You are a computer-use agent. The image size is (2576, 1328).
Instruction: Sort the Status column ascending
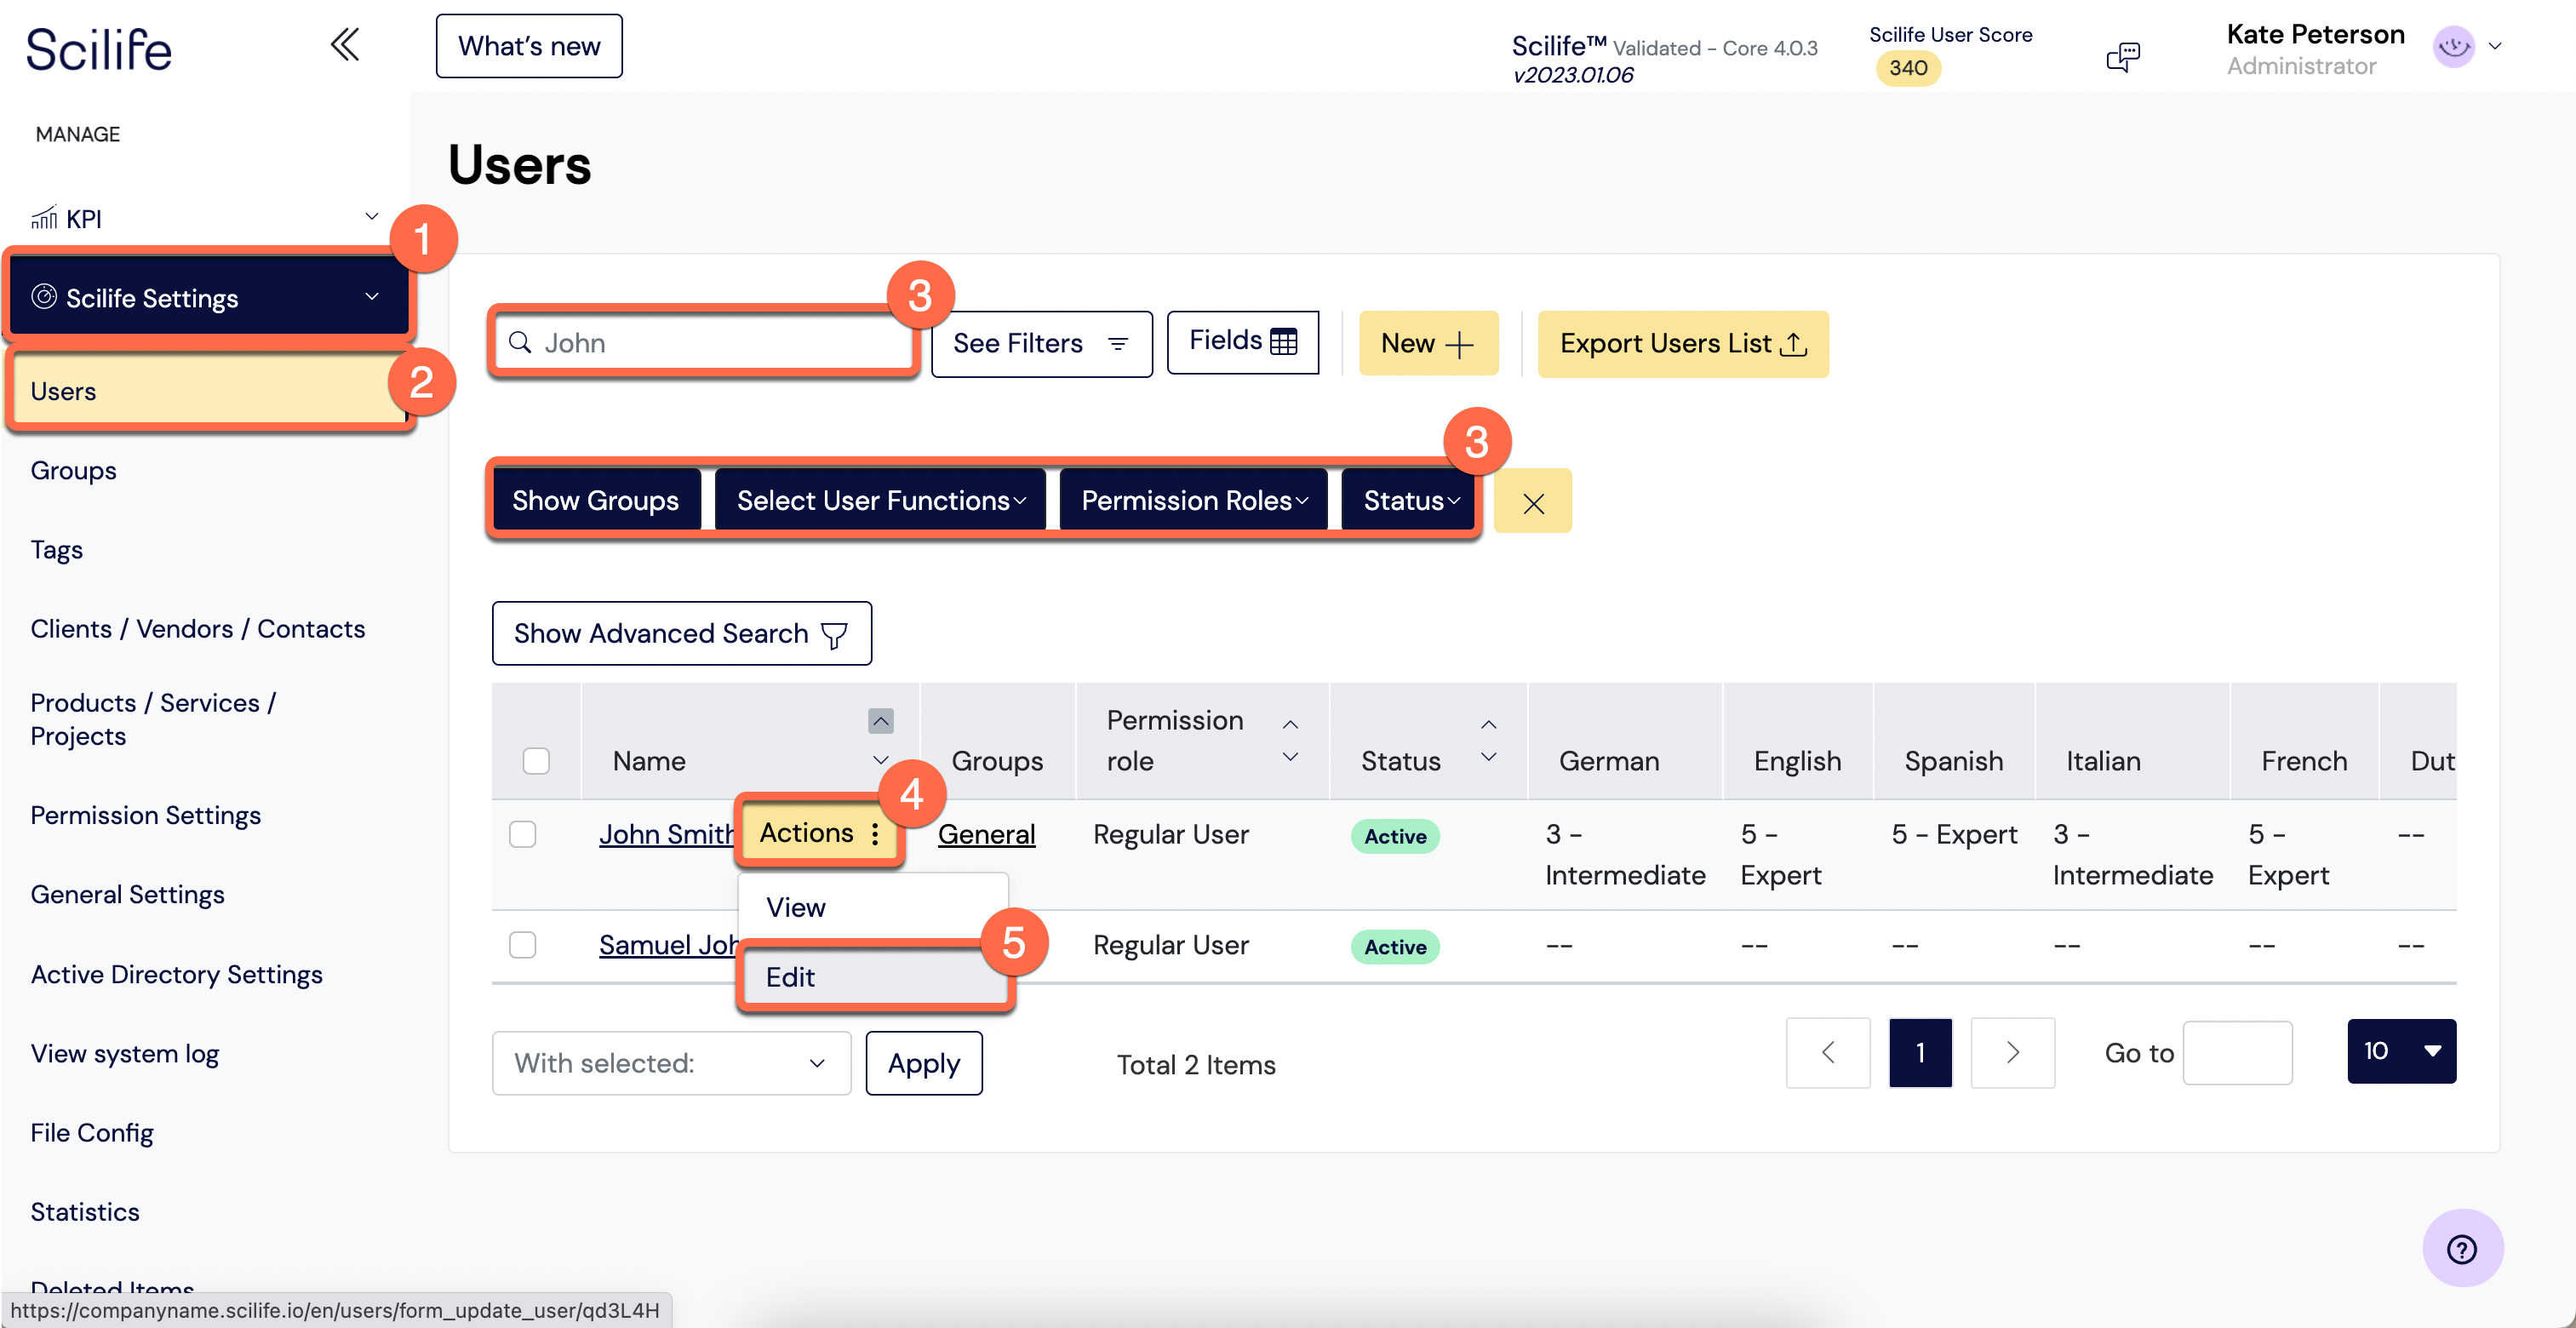point(1488,724)
